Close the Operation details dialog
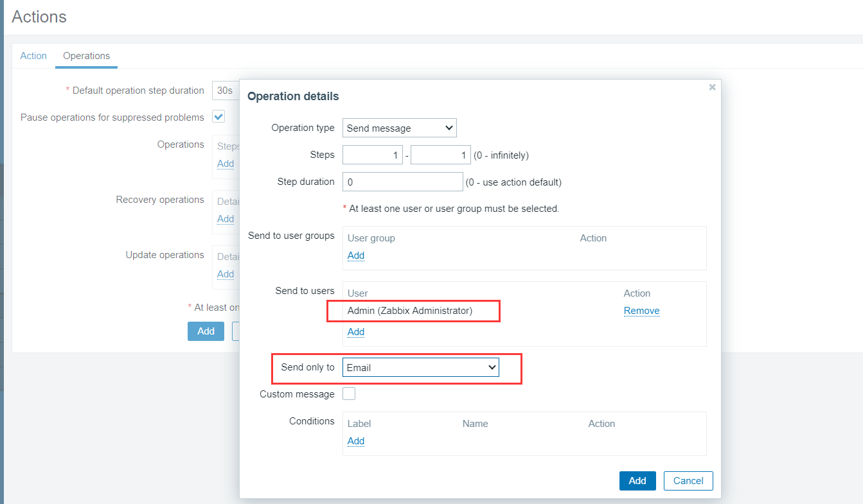This screenshot has height=504, width=863. (712, 87)
